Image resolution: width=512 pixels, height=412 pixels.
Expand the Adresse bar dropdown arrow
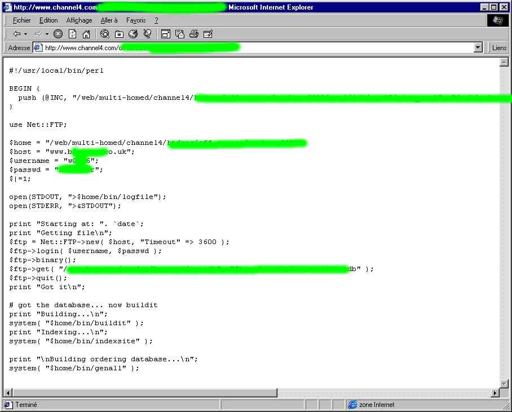pos(478,48)
